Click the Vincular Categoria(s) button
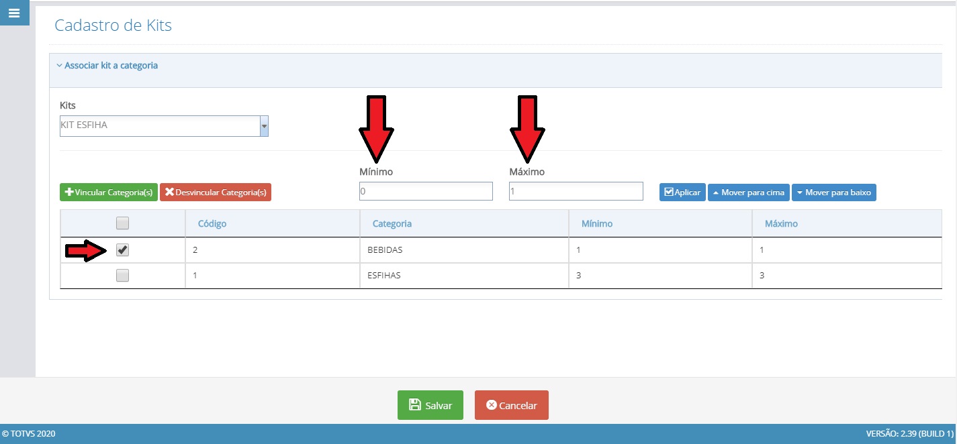 click(109, 192)
